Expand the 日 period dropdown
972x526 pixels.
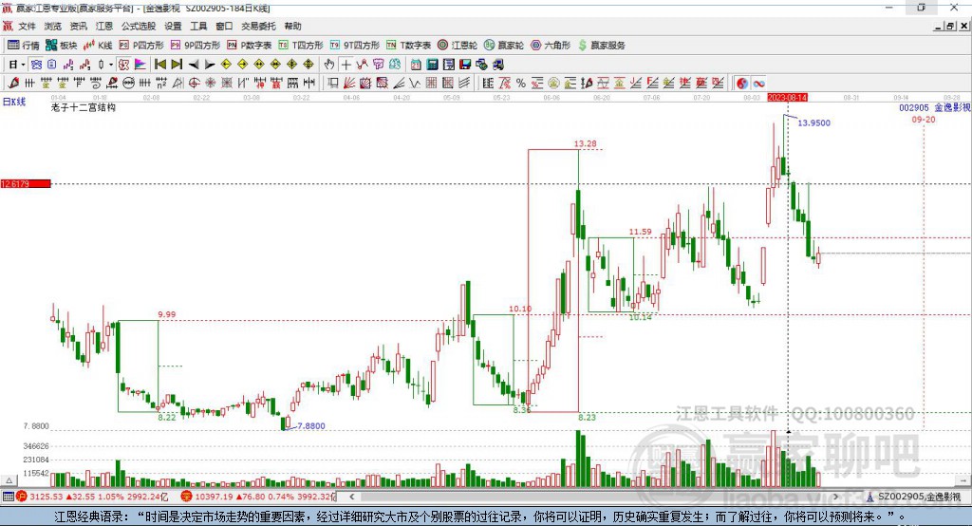coord(23,65)
